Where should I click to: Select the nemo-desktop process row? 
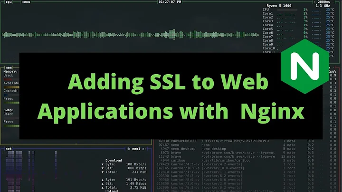[247, 149]
